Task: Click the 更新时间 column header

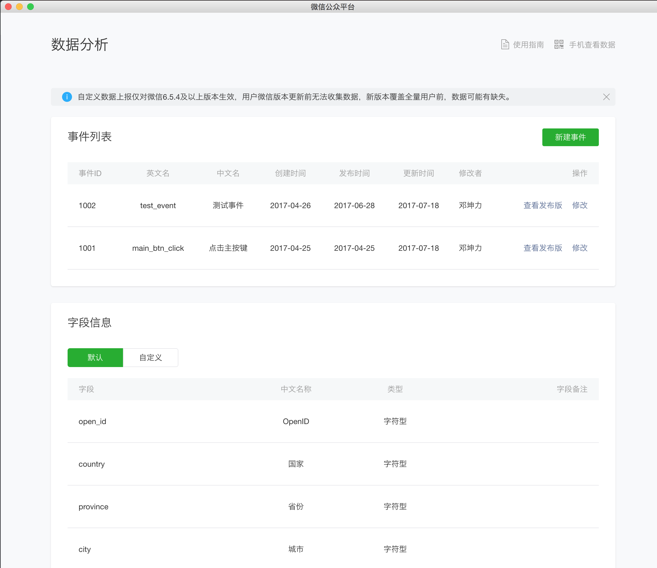Action: pyautogui.click(x=418, y=173)
